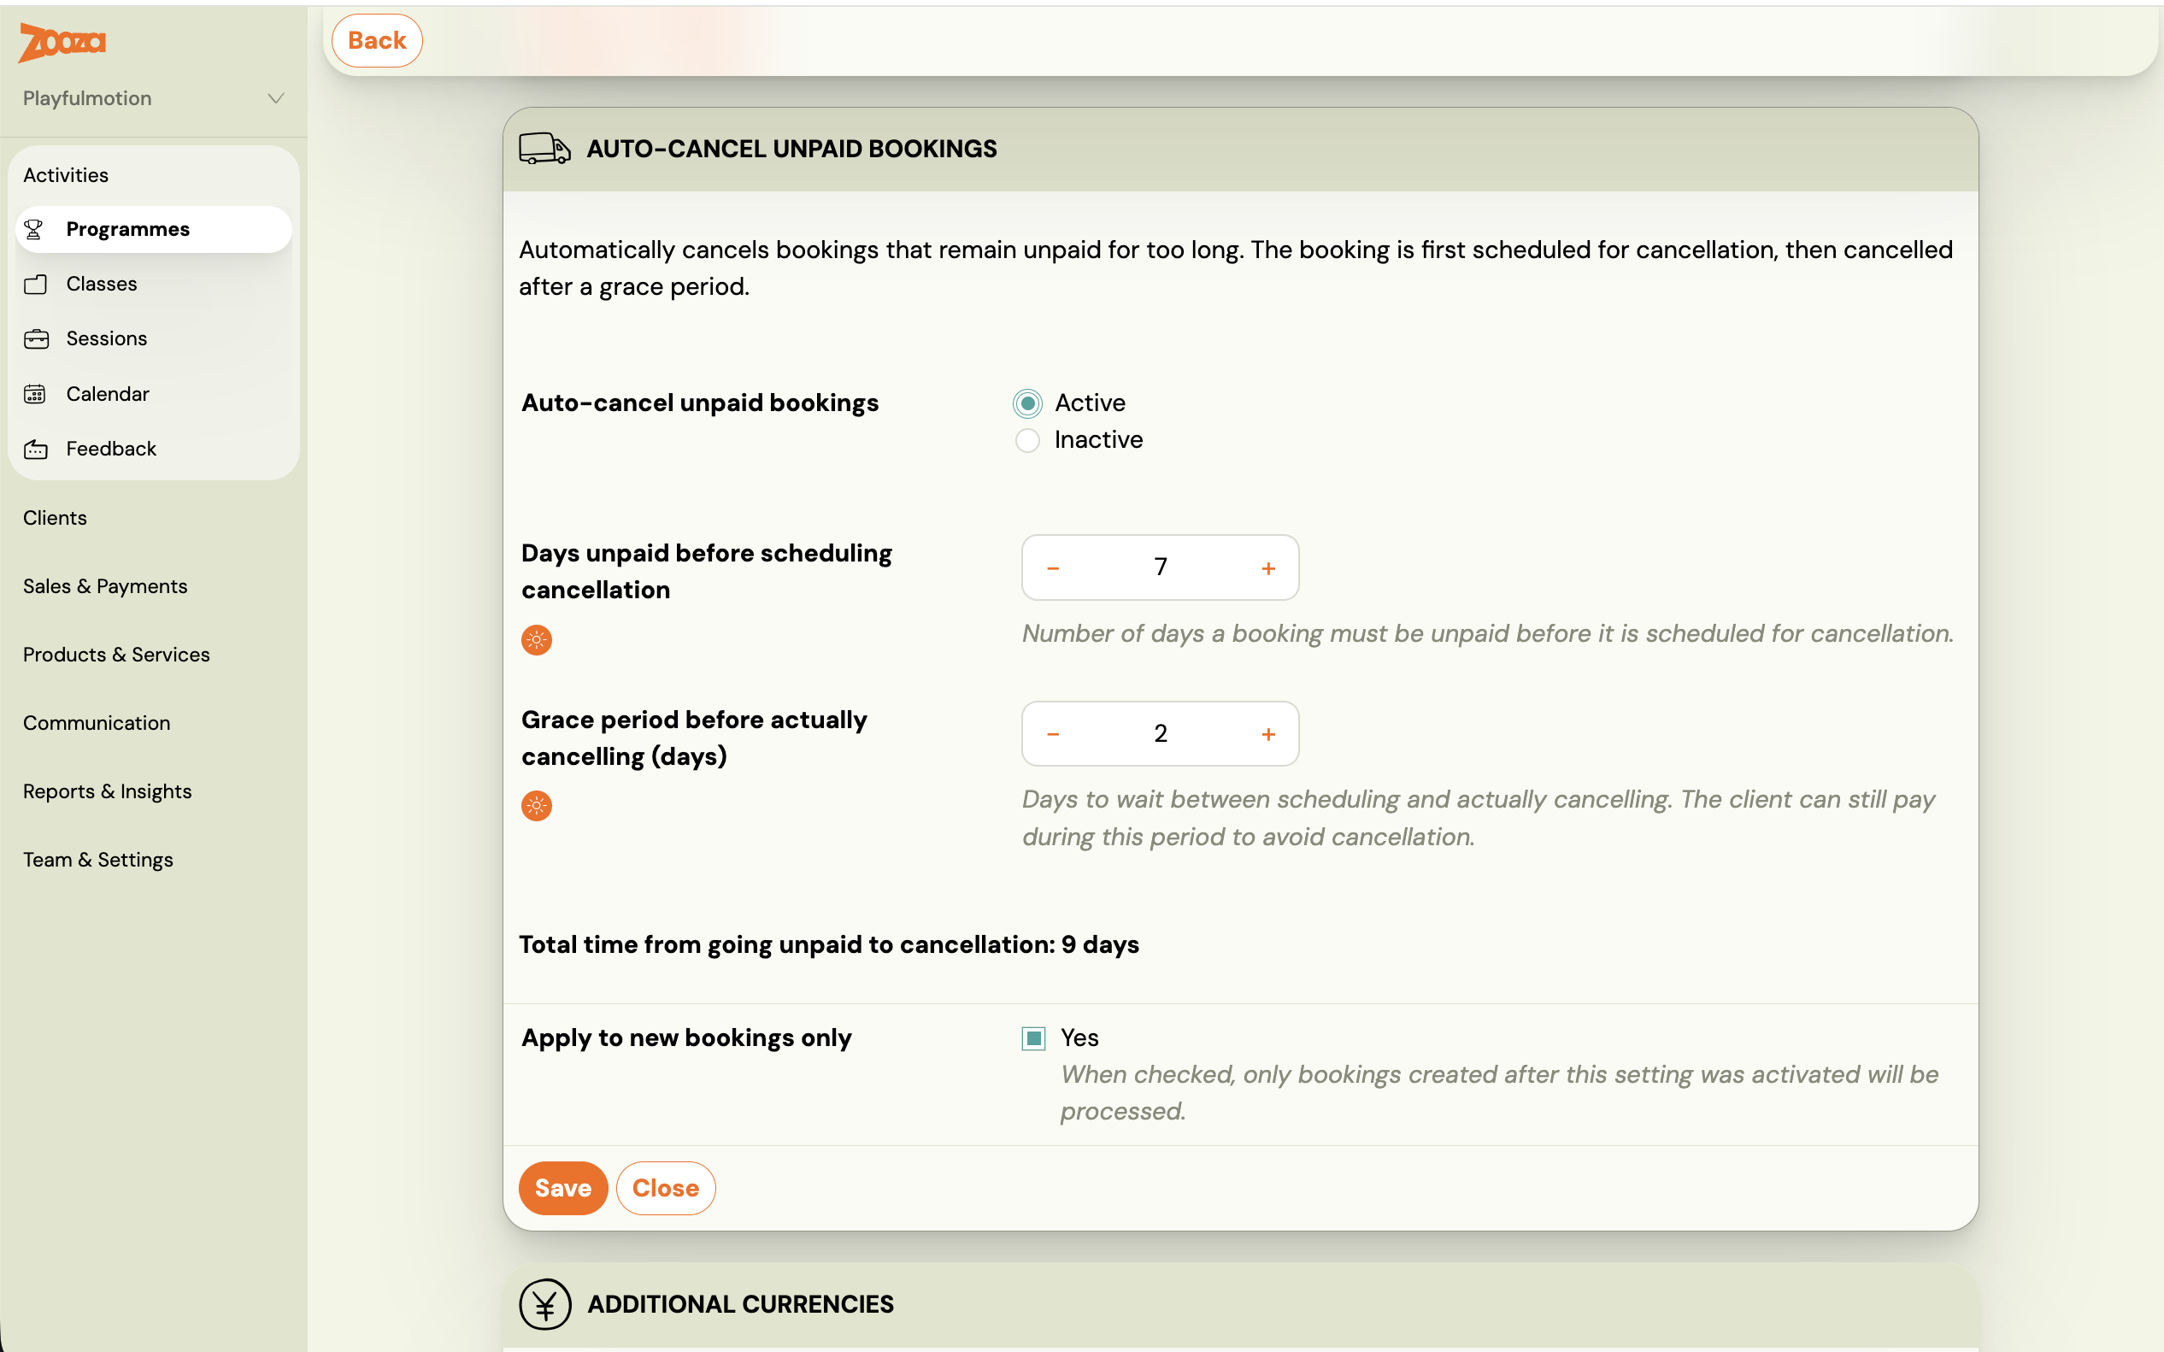Click the Classes folder icon

point(35,285)
